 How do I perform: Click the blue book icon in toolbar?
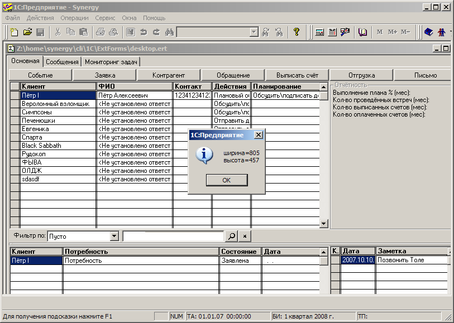[x=429, y=32]
